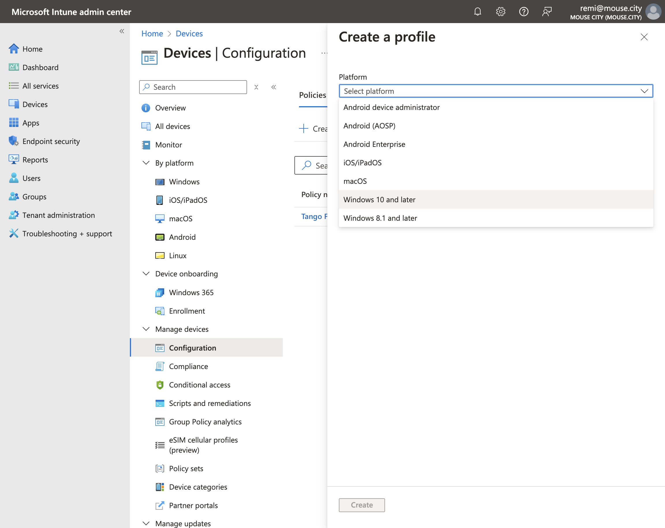Click the Users icon in sidebar
This screenshot has height=528, width=665.
[14, 178]
